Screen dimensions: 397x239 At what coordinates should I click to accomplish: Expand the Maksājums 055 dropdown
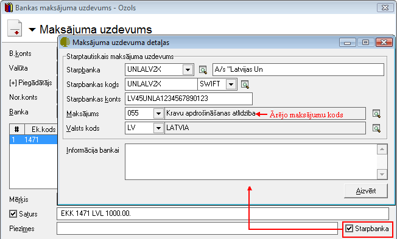coord(158,114)
